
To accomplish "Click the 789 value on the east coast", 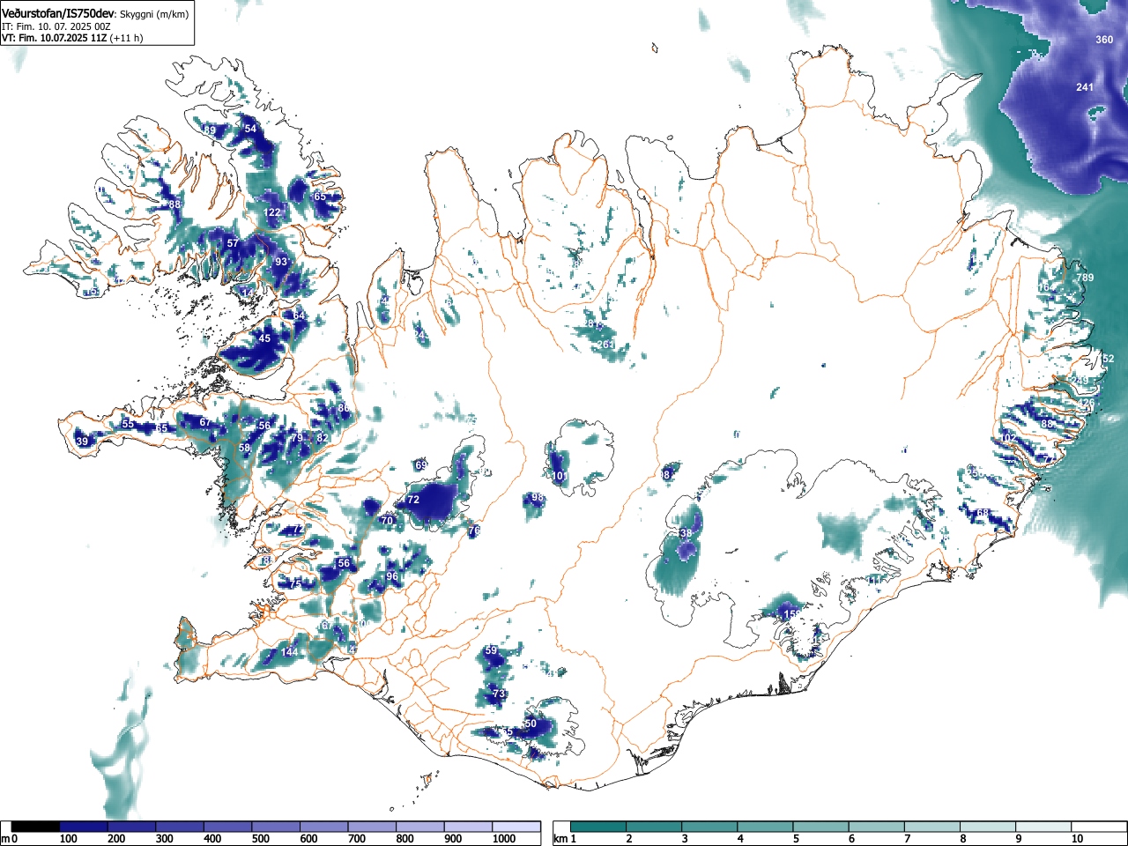I will (1085, 278).
